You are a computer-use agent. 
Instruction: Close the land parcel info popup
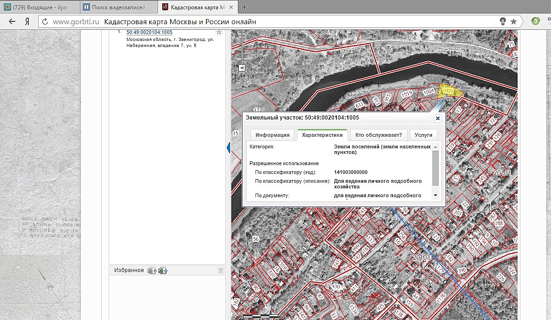coord(437,119)
